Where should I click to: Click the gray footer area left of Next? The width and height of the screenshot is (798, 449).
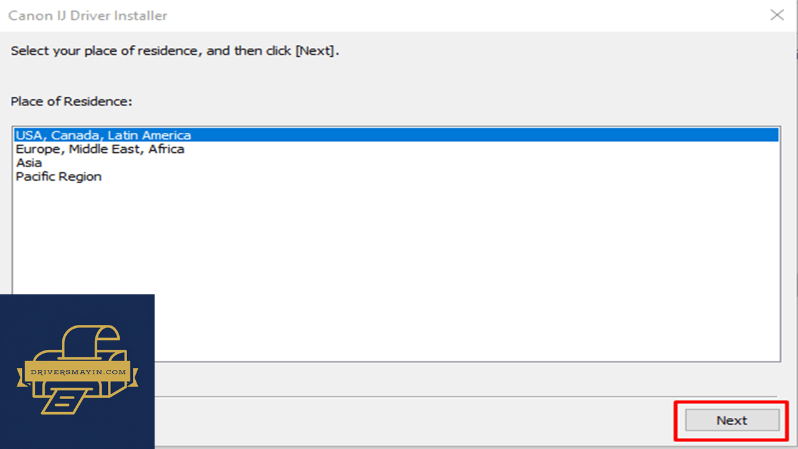click(411, 421)
